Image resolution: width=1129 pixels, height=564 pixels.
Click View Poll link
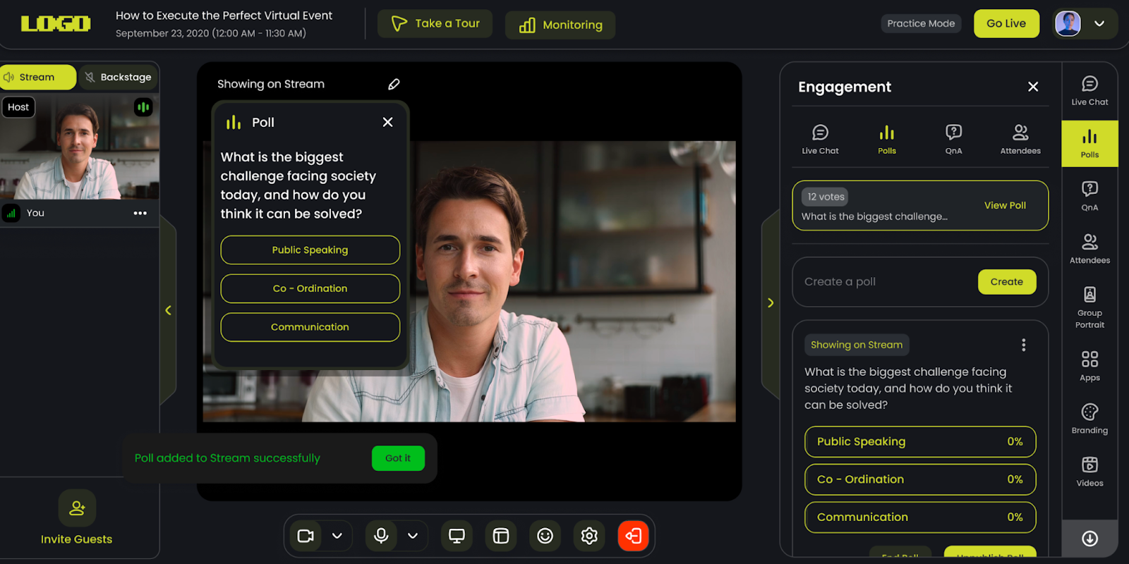(x=1005, y=205)
